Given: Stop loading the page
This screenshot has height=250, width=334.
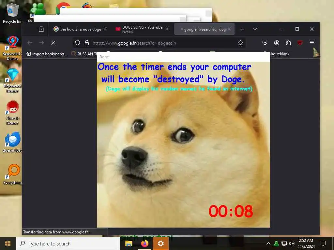Looking at the screenshot, I should pos(53,43).
